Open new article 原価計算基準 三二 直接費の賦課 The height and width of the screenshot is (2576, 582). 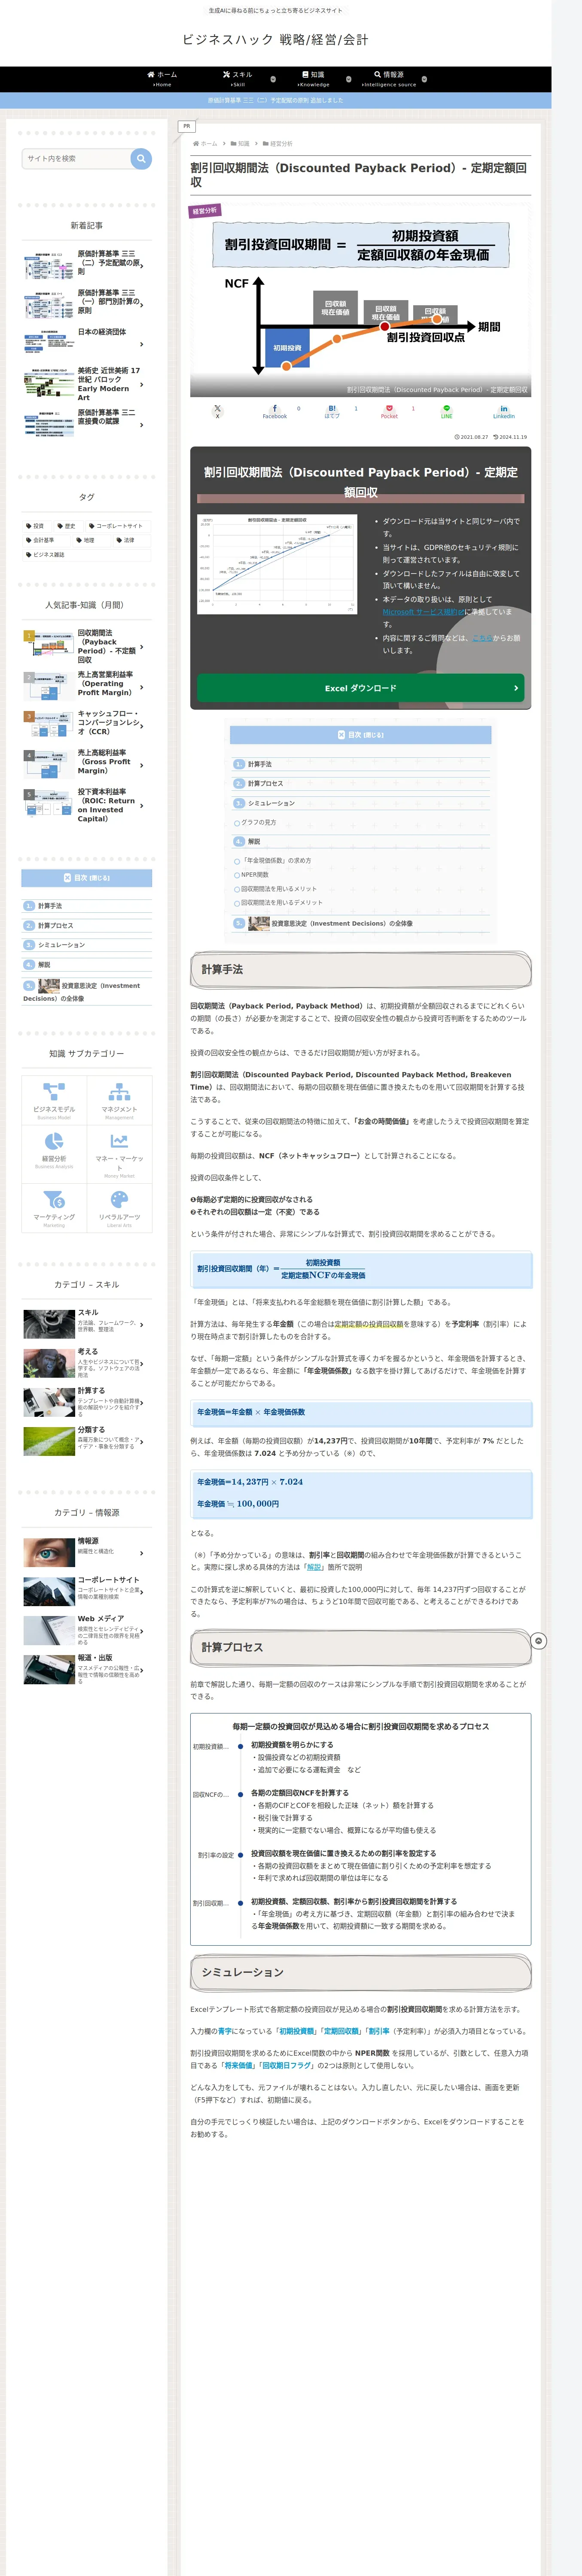(x=87, y=424)
